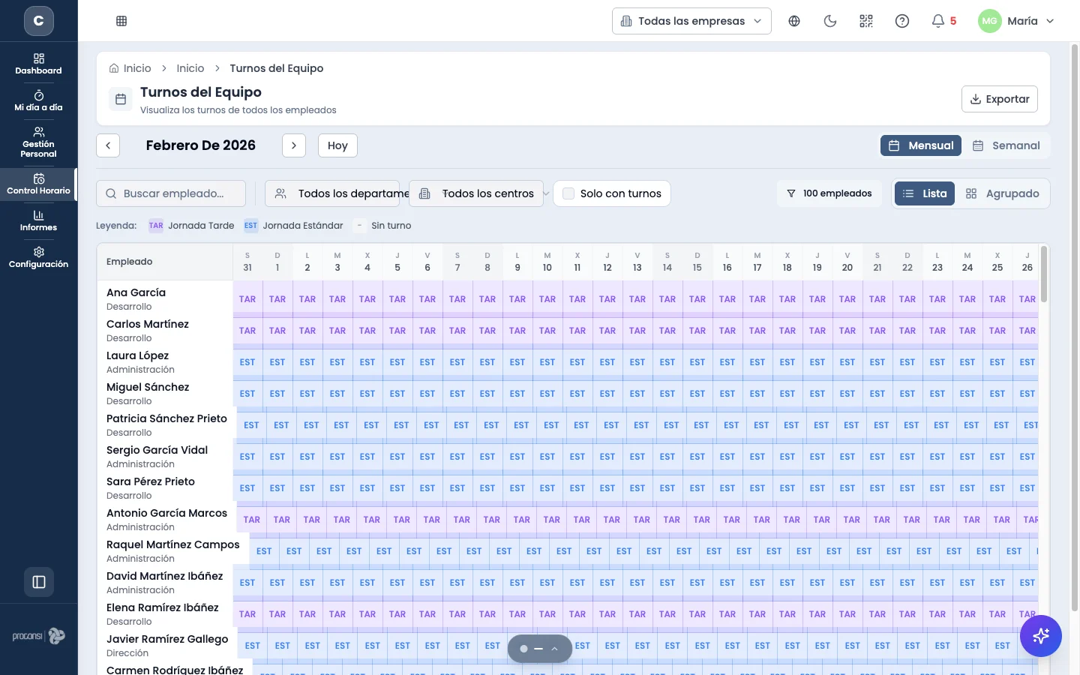Open help question mark icon

coord(902,21)
